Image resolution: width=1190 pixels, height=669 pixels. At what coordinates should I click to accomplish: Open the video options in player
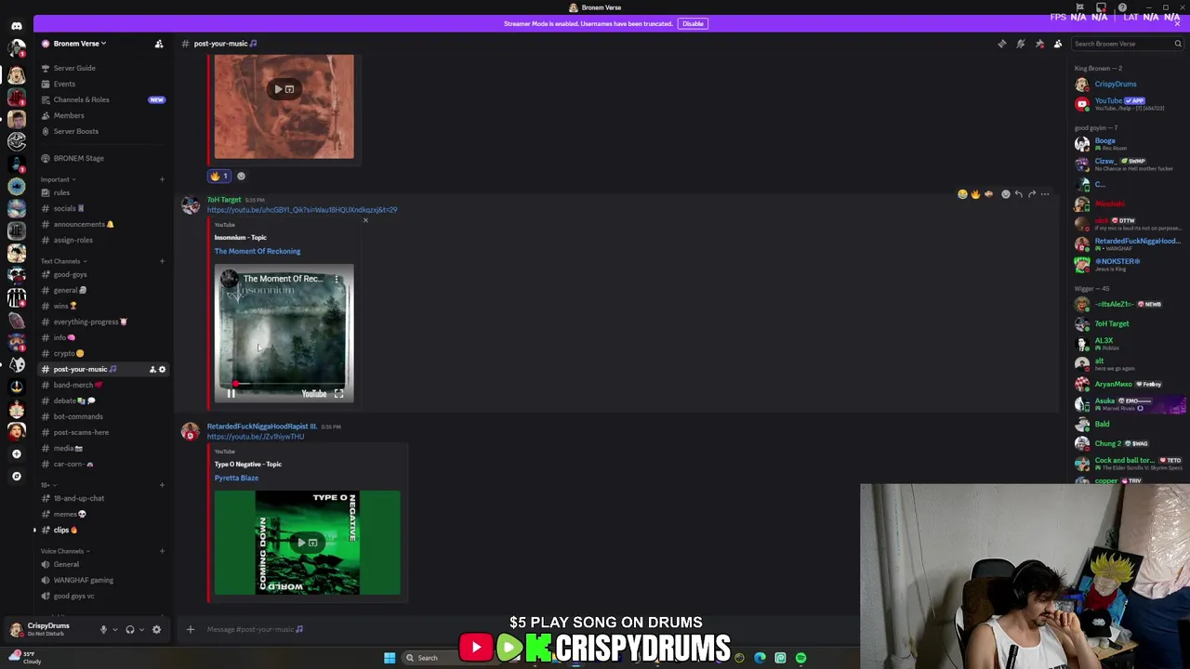(337, 279)
